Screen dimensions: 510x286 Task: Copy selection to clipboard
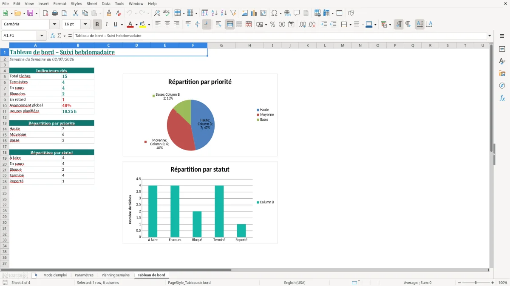point(85,13)
